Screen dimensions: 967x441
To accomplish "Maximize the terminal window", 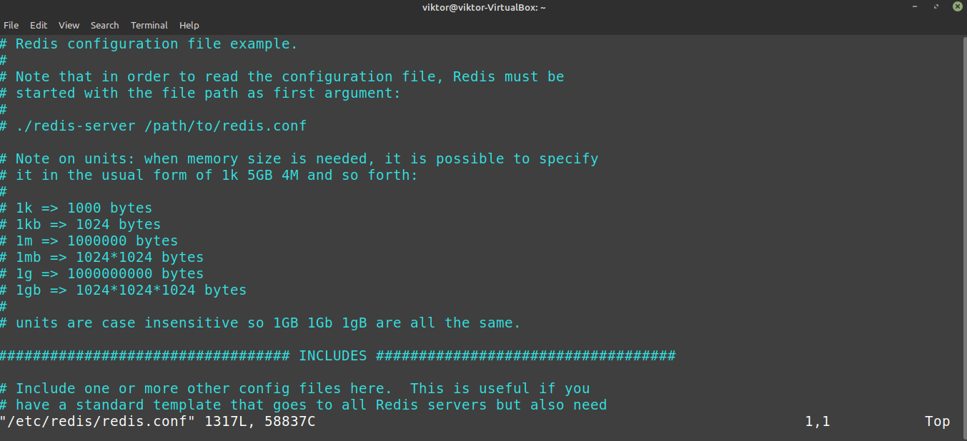I will (936, 7).
